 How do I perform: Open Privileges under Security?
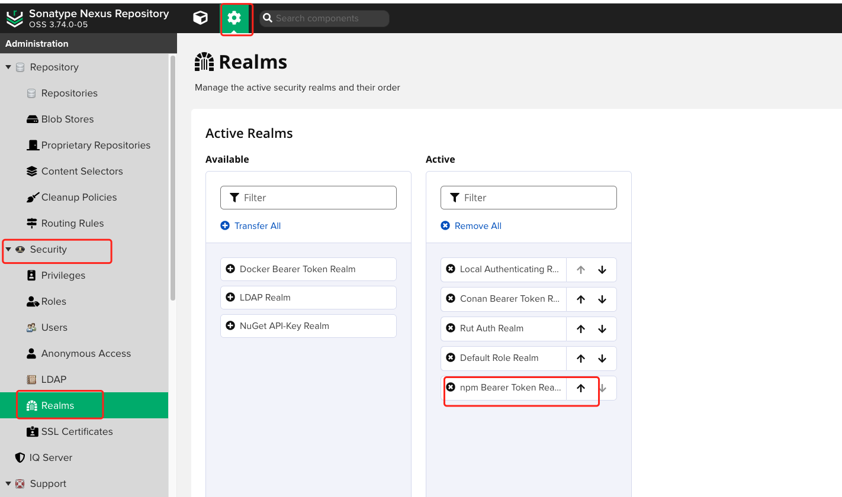(x=63, y=276)
